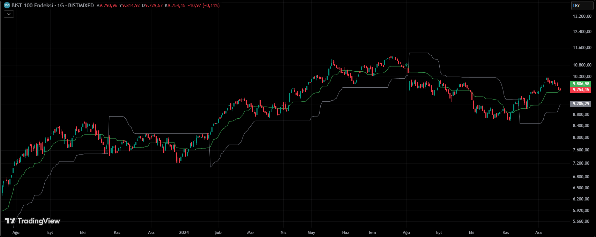Image resolution: width=596 pixels, height=237 pixels.
Task: Click the BIST 100 round symbol logo
Action: [7, 6]
